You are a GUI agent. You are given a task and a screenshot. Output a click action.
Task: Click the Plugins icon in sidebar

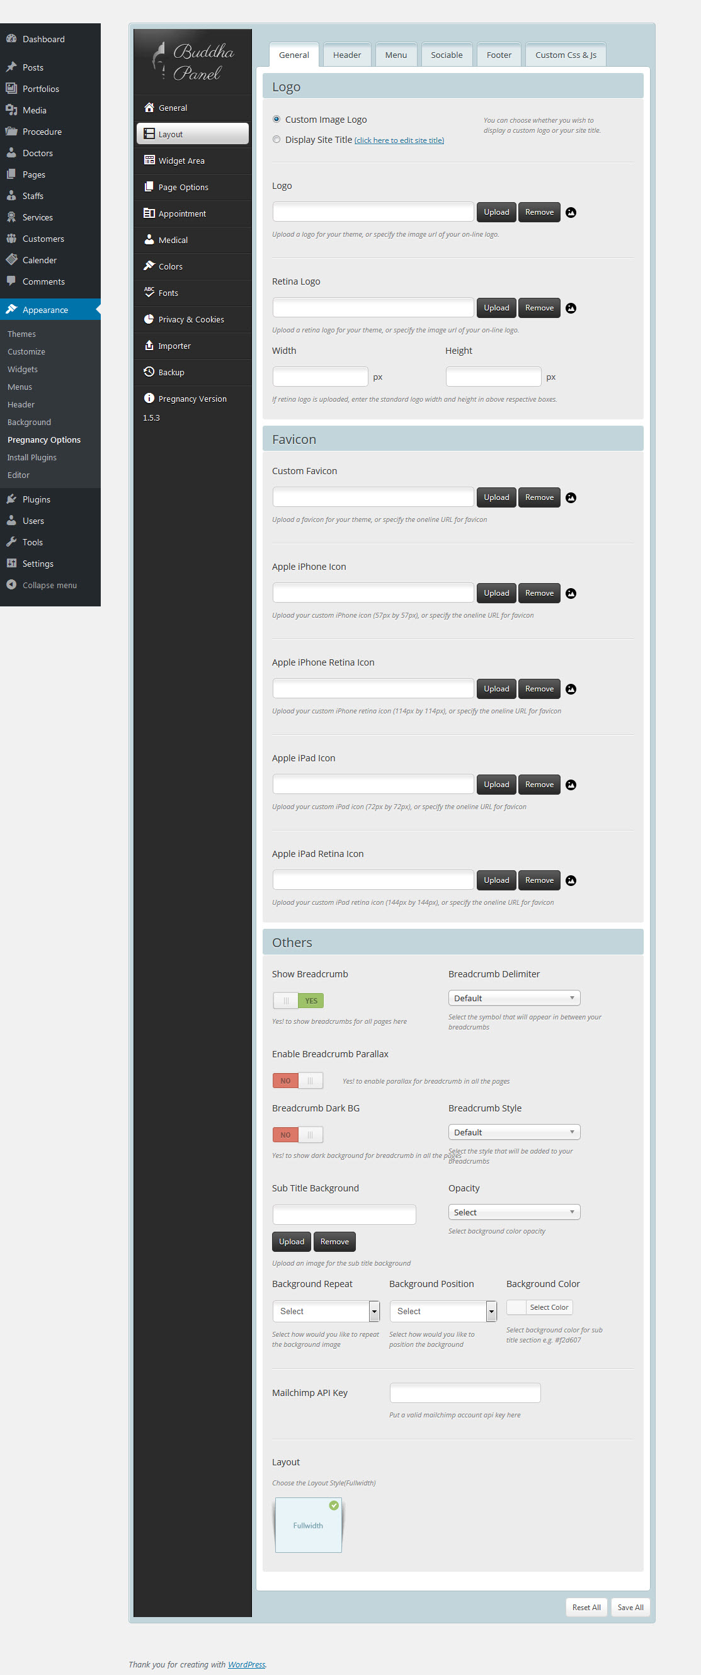coord(11,499)
